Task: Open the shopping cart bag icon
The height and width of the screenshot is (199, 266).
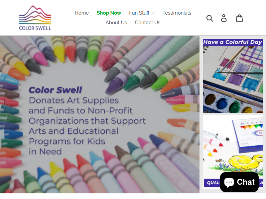Action: 239,18
